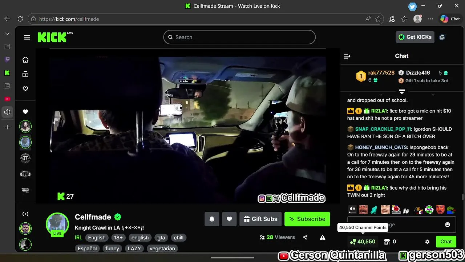Screen dimensions: 465x262
Task: Click the chat scrollbar
Action: coord(462,197)
